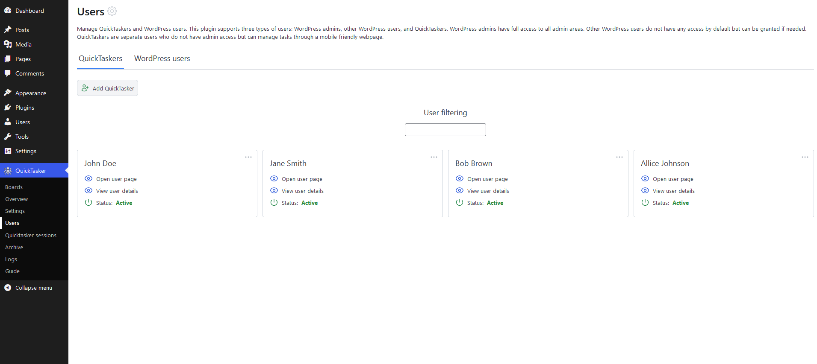Switch to the WordPress users tab
The image size is (817, 364).
click(x=162, y=58)
